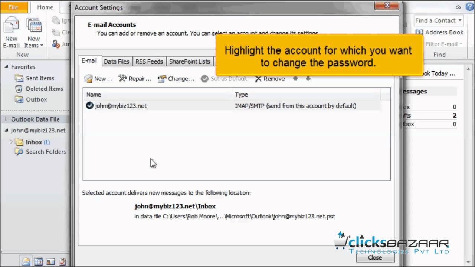Collapse the ribbon with the caret icon

459,7
